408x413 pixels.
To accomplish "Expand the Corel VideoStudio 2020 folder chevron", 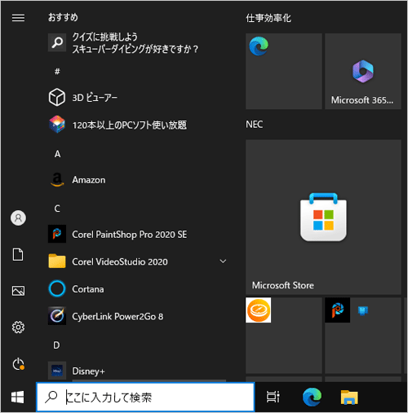I will coord(223,261).
